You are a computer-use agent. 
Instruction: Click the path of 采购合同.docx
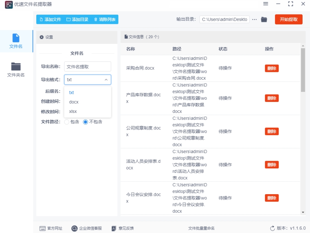pos(190,68)
